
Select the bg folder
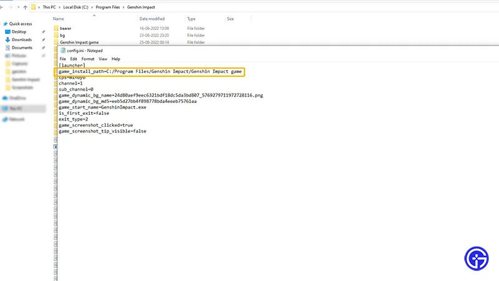pos(62,36)
